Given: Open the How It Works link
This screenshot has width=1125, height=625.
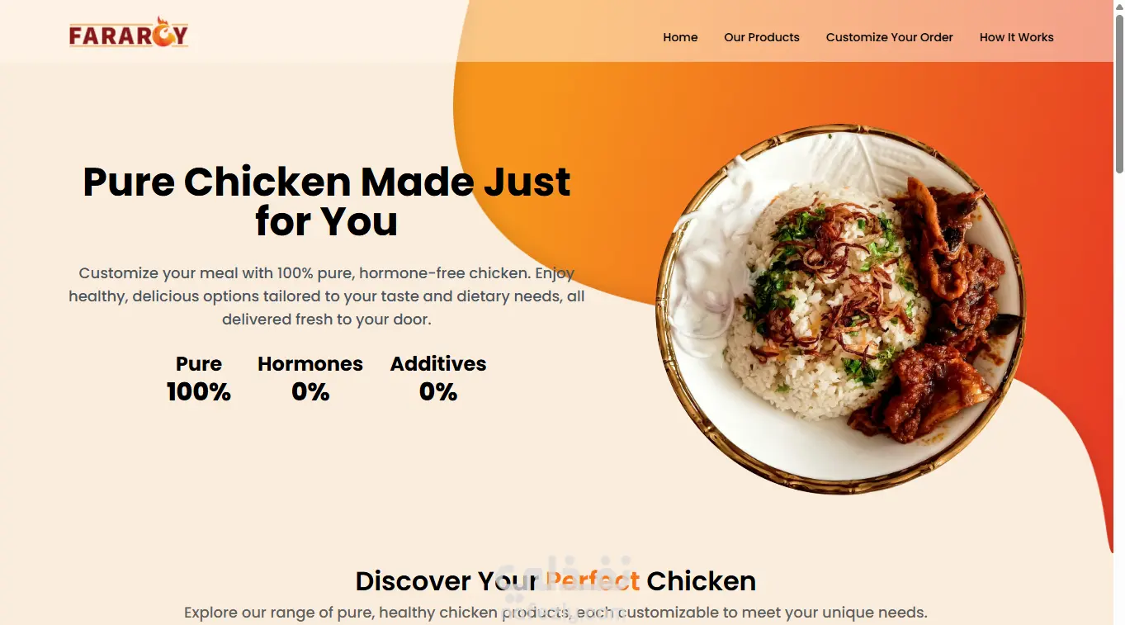Looking at the screenshot, I should [x=1017, y=37].
